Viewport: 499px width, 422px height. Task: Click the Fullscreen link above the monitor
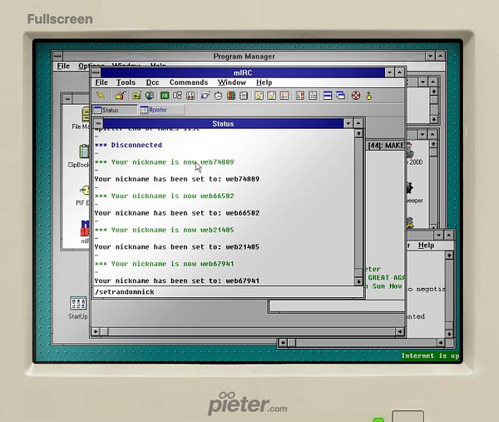tap(60, 19)
